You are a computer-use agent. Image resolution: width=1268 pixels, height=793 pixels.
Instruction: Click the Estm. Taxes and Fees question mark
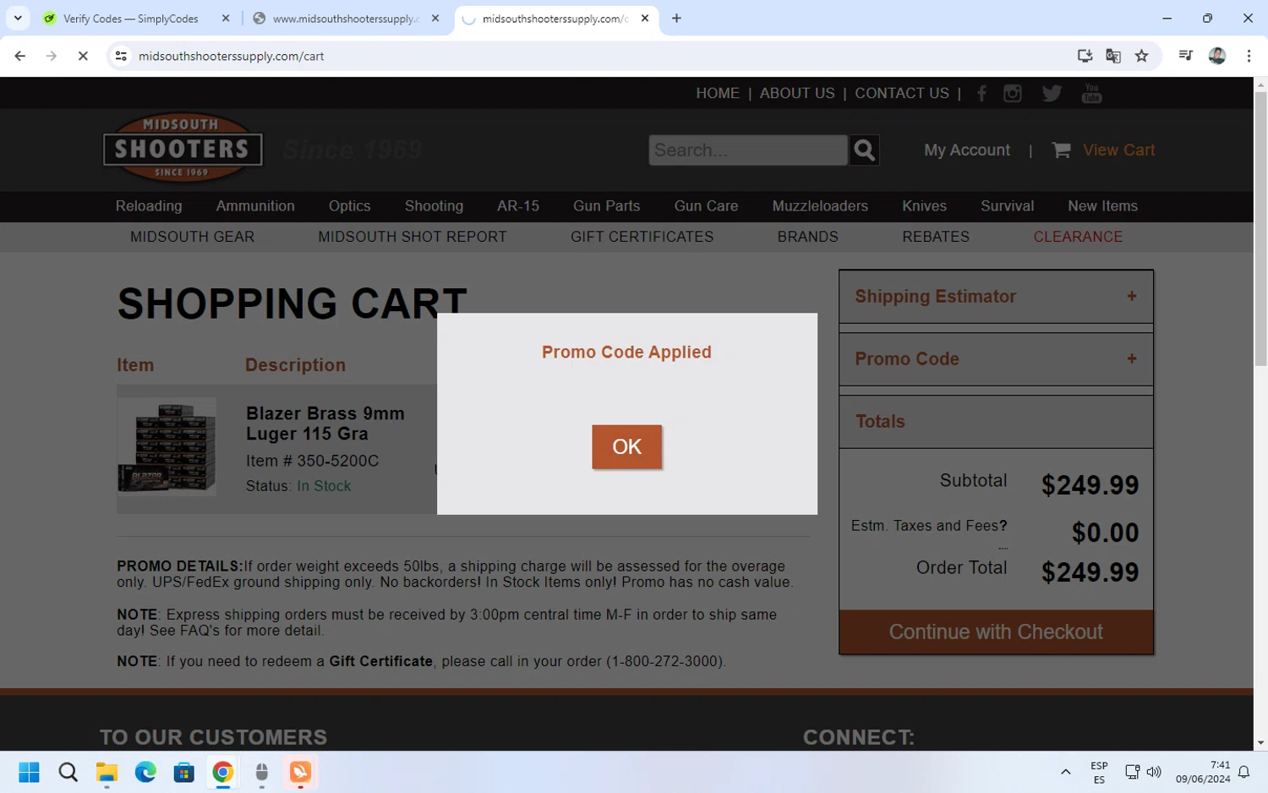coord(1003,526)
